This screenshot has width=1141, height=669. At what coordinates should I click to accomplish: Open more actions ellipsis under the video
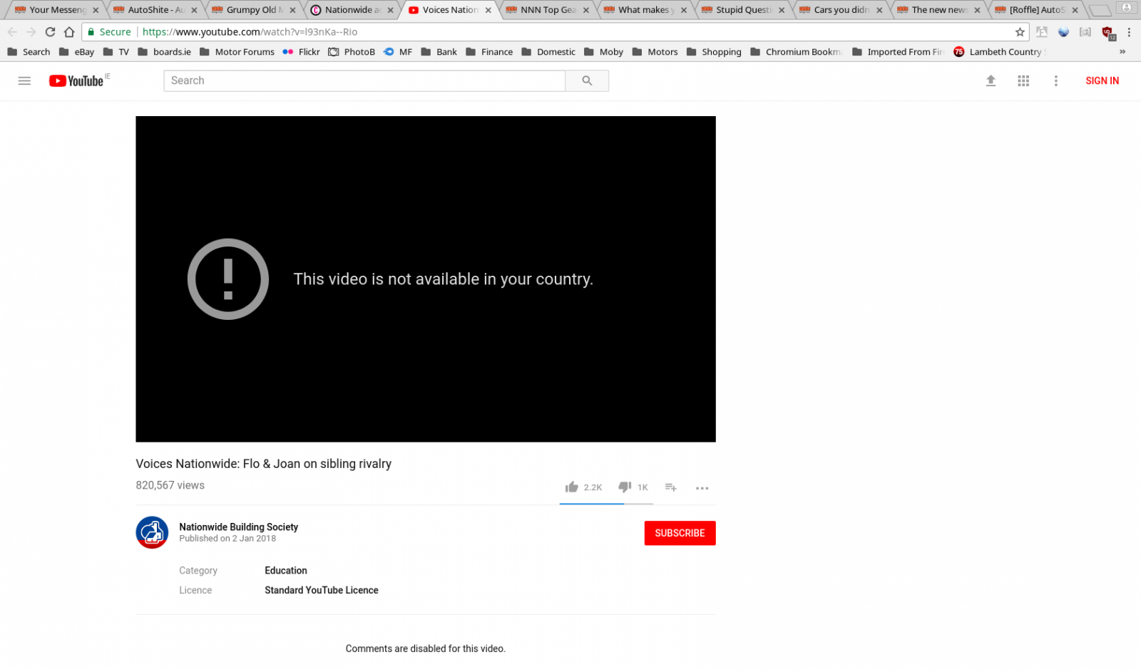click(x=702, y=488)
